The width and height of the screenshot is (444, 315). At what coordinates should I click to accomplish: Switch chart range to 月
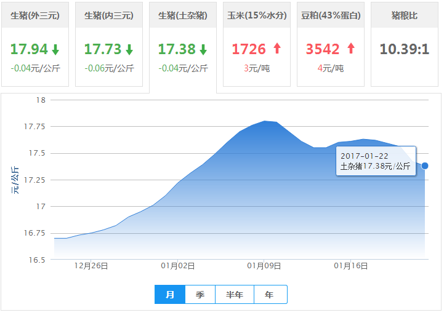click(x=170, y=295)
